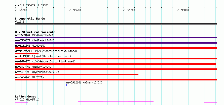This screenshot has width=224, height=105.
Task: Select the red nsv5897445 variant bar
Action: click(x=116, y=69)
